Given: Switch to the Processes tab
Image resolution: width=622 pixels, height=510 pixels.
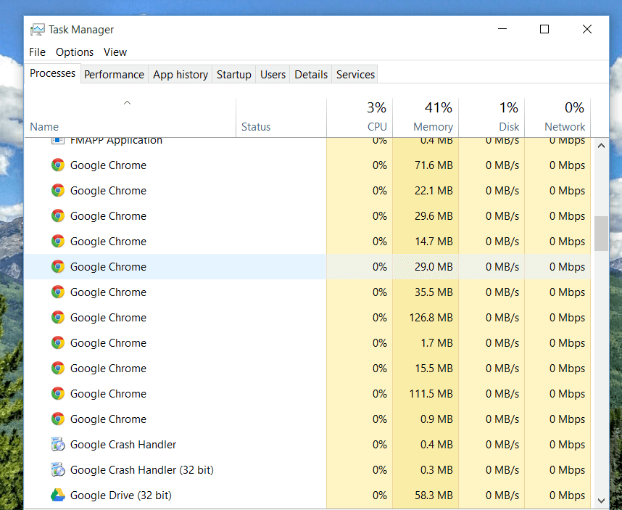Looking at the screenshot, I should coord(53,73).
